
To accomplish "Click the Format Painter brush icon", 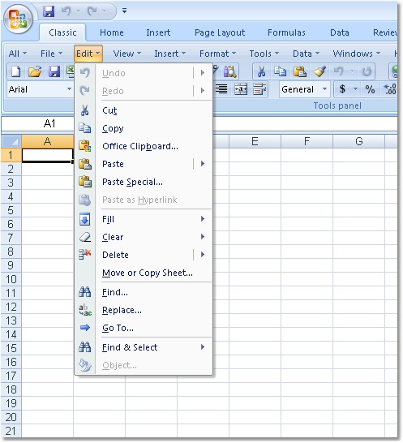I will coord(319,71).
